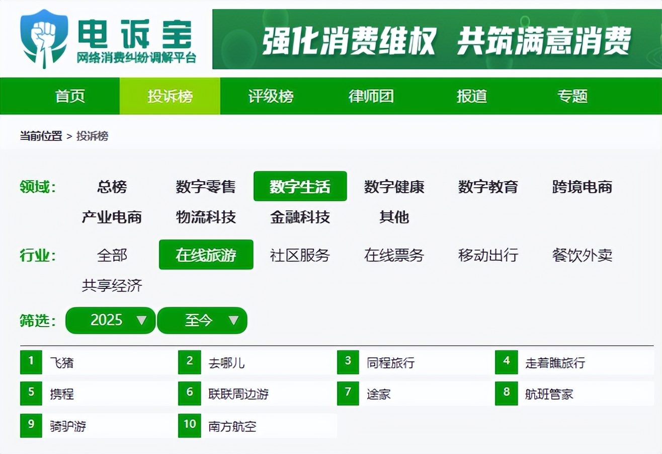Image resolution: width=662 pixels, height=454 pixels.
Task: Click the 电诉宝 shield fist logo
Action: click(44, 39)
